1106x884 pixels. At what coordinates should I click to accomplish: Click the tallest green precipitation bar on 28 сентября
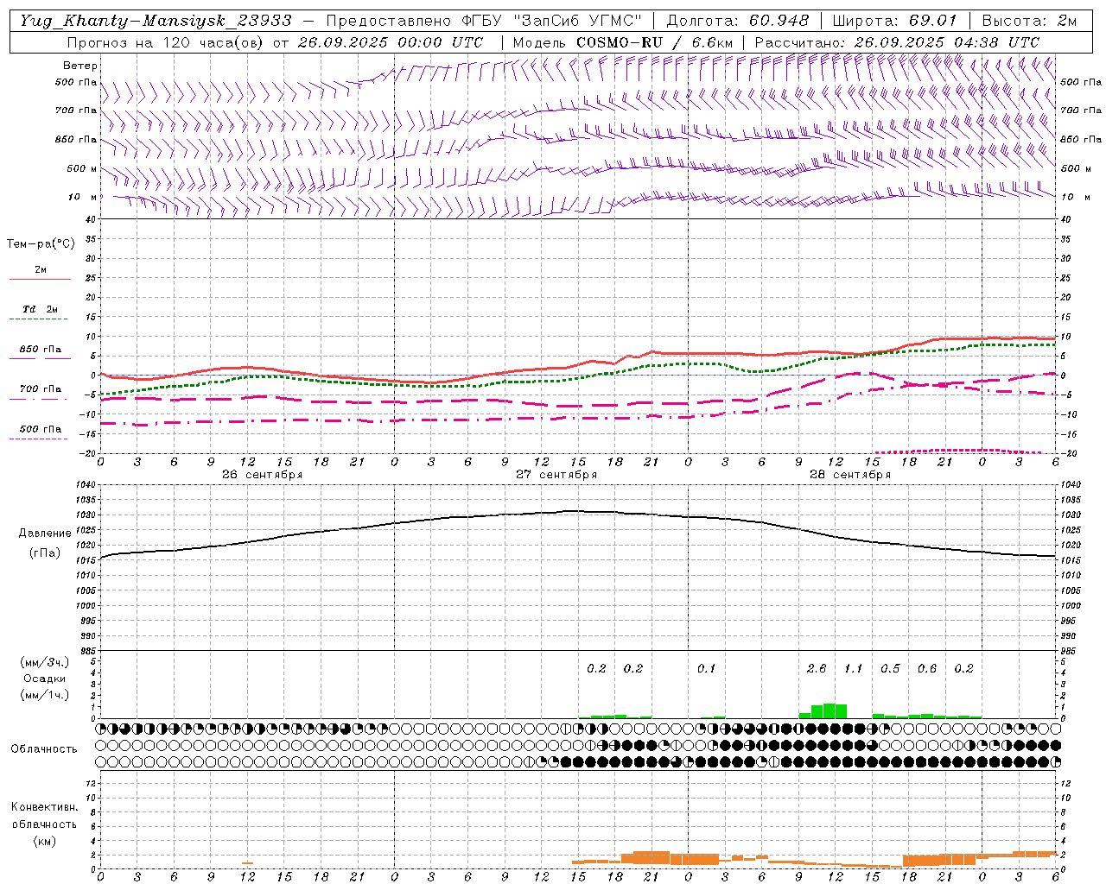[829, 710]
